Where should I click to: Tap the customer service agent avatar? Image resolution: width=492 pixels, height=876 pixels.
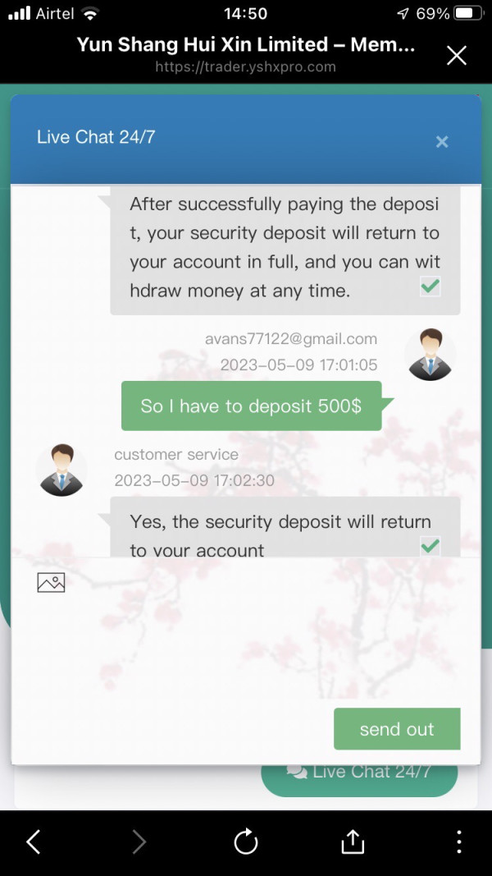click(x=61, y=470)
